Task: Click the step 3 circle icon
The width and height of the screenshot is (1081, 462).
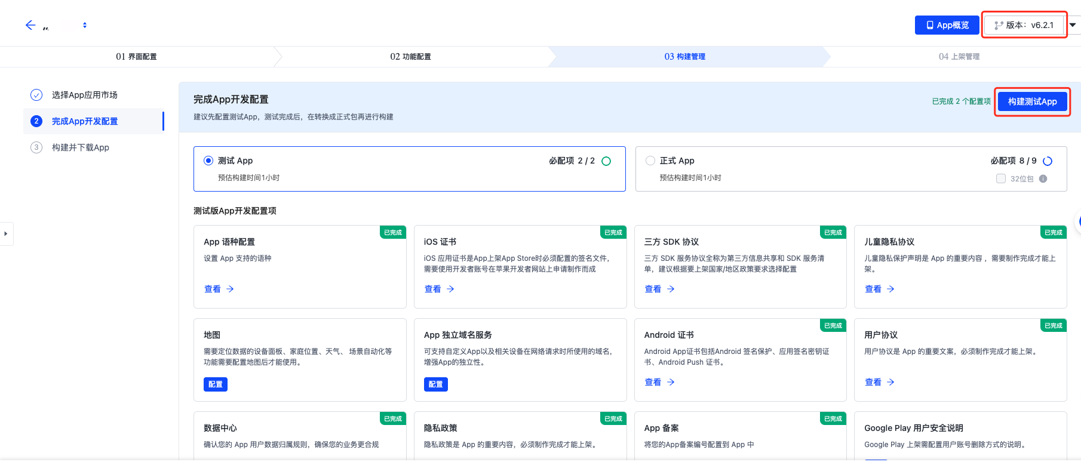Action: pyautogui.click(x=36, y=147)
